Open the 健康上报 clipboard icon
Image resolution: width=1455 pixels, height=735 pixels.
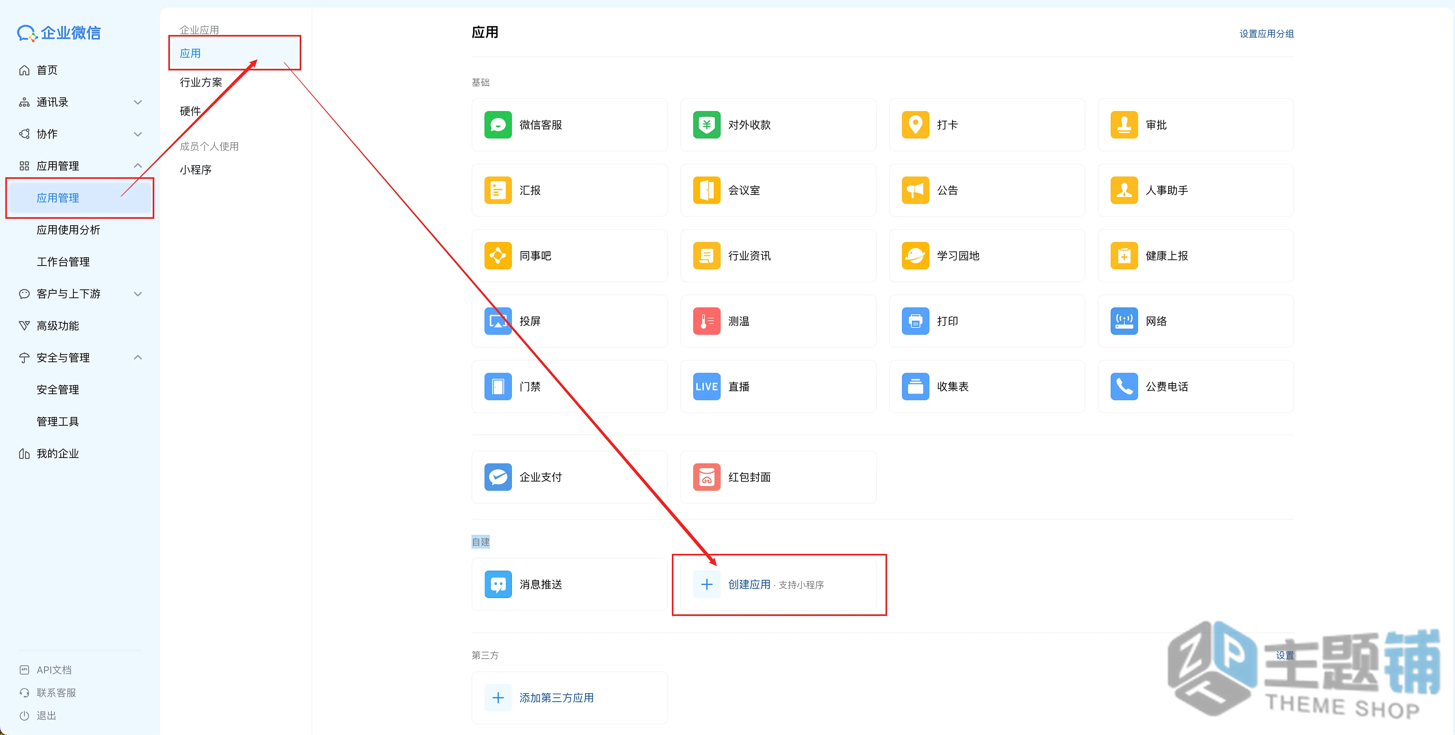pos(1124,256)
